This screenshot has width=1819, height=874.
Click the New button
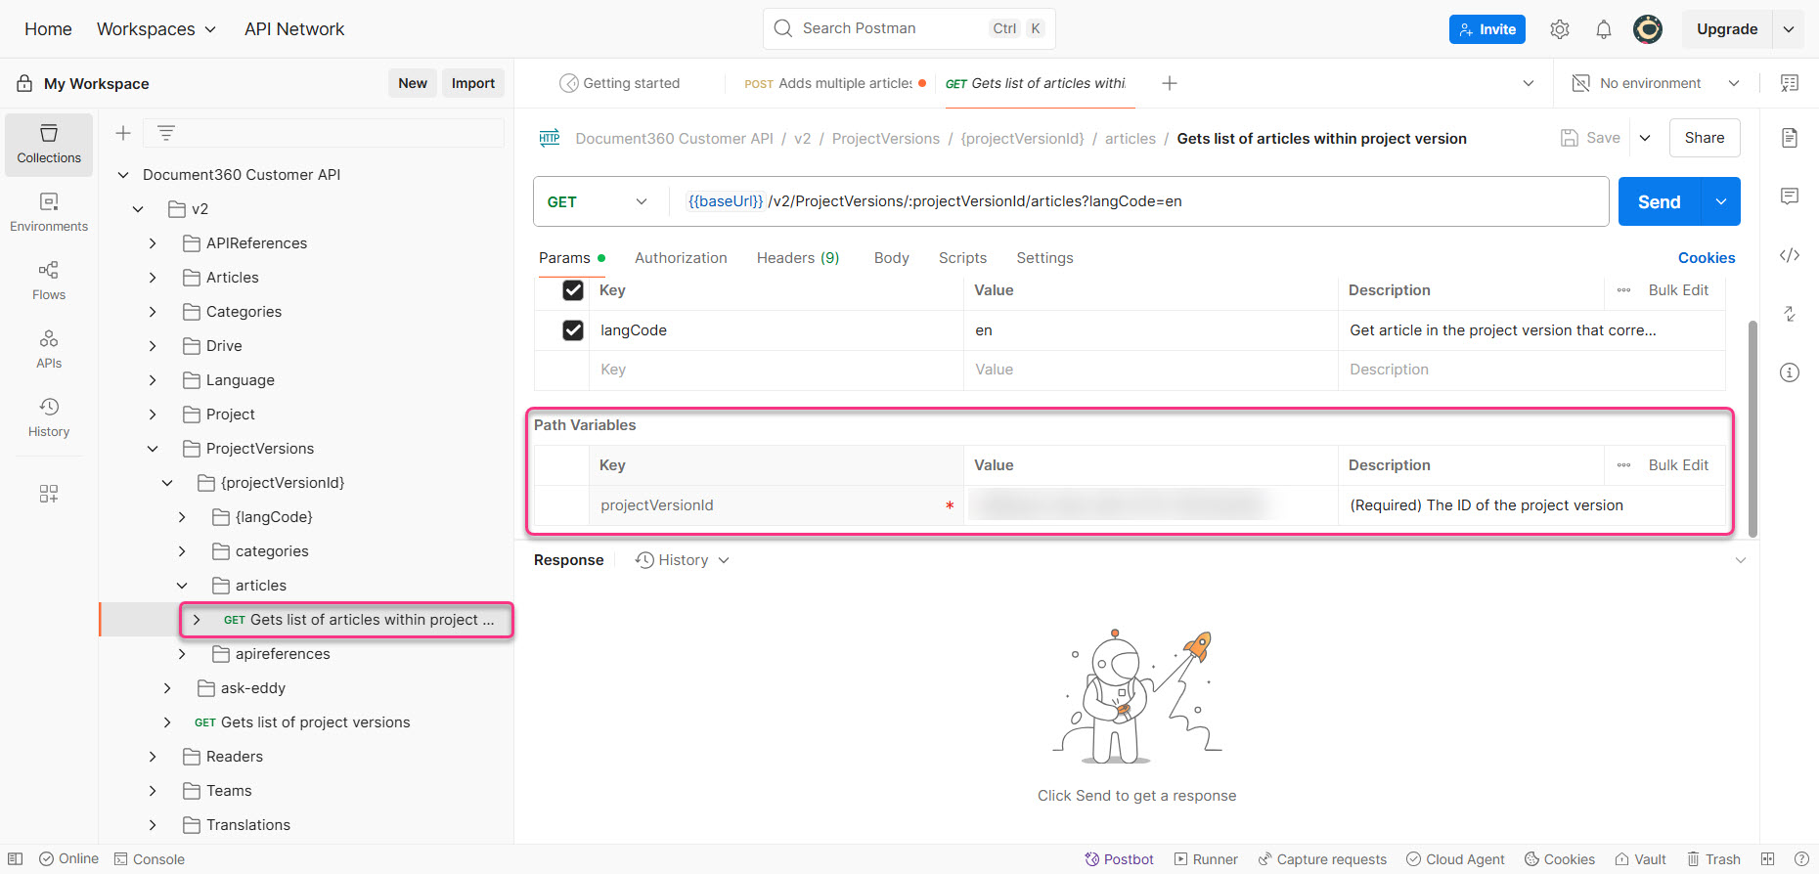pyautogui.click(x=413, y=83)
